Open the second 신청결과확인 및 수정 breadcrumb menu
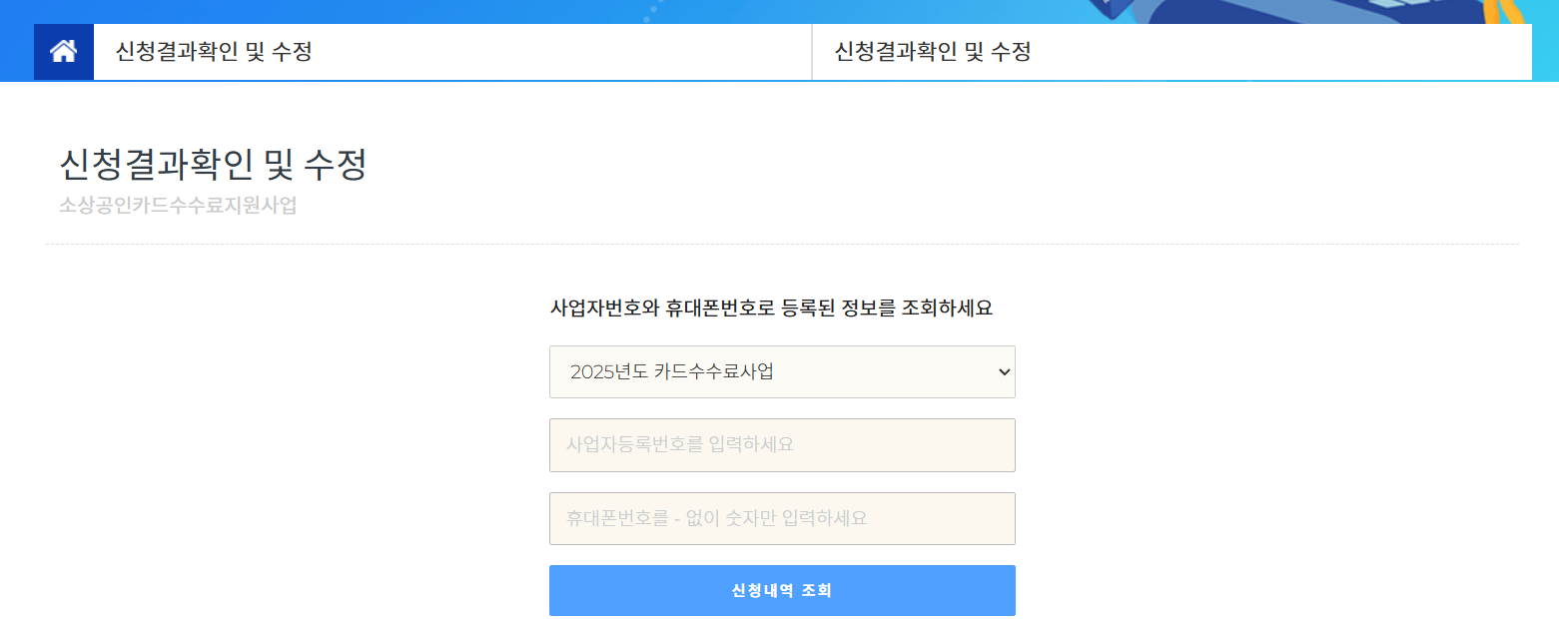Image resolution: width=1559 pixels, height=619 pixels. 1171,52
